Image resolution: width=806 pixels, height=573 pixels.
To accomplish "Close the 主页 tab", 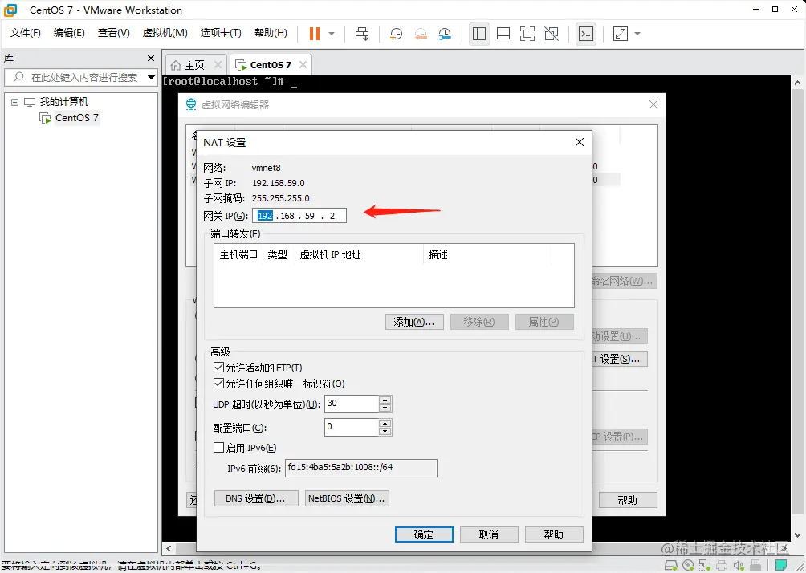I will coord(218,65).
